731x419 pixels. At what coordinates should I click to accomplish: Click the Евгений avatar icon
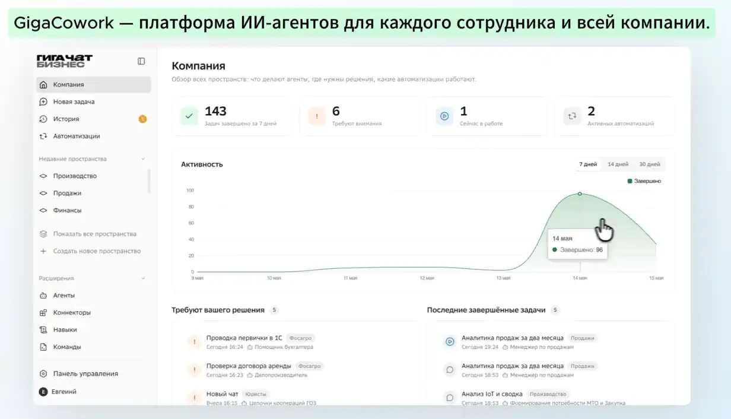pos(43,392)
